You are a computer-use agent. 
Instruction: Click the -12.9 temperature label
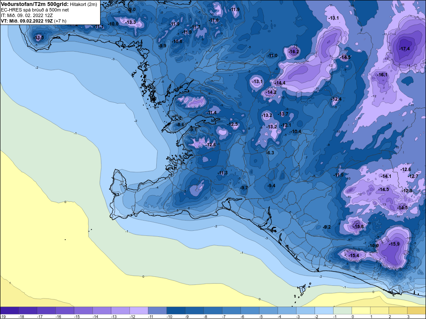[407, 190]
